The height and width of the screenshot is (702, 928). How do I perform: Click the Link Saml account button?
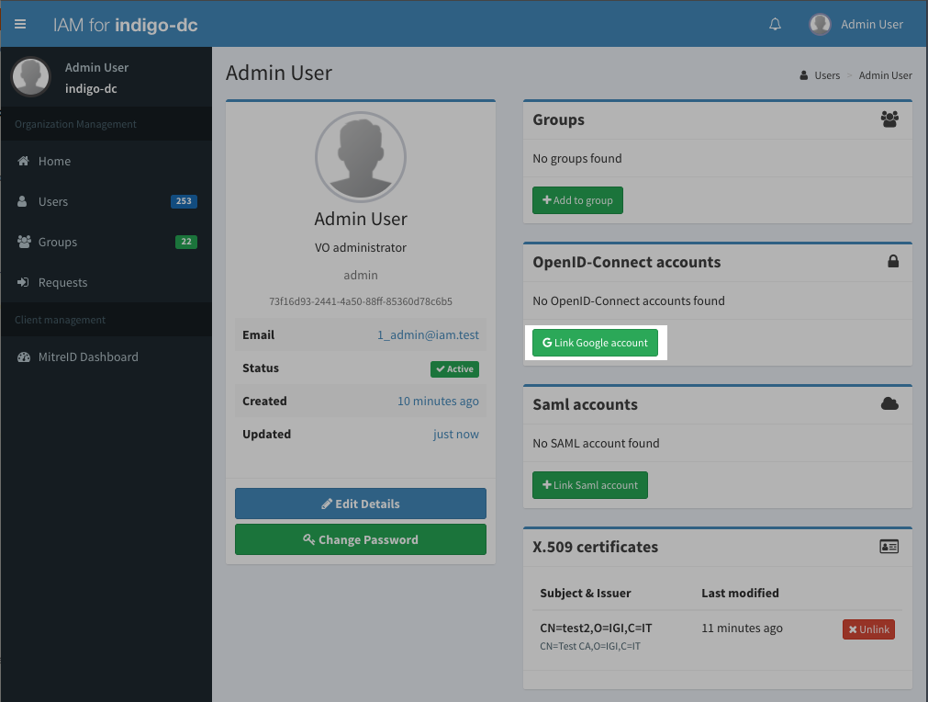(x=589, y=485)
